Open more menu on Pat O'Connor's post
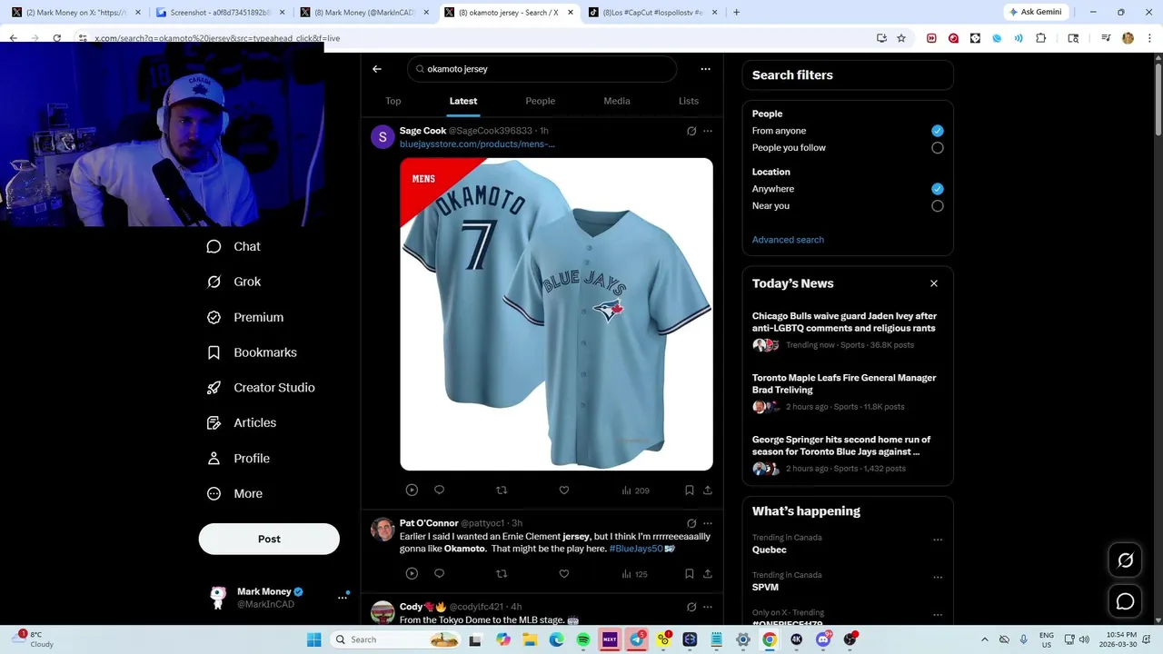The height and width of the screenshot is (654, 1163). tap(708, 523)
